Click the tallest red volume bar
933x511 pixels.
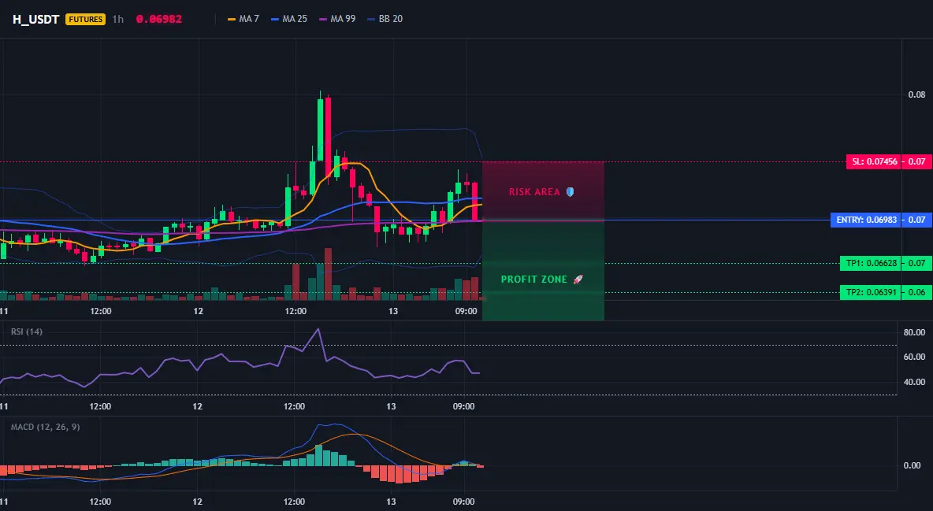pyautogui.click(x=328, y=274)
